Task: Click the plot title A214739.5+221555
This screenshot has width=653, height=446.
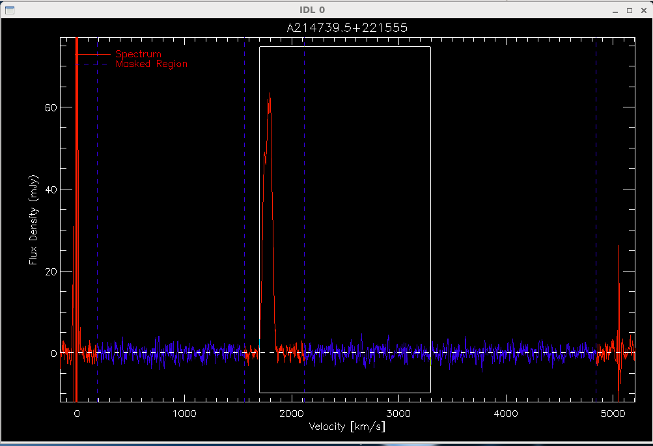Action: [347, 28]
